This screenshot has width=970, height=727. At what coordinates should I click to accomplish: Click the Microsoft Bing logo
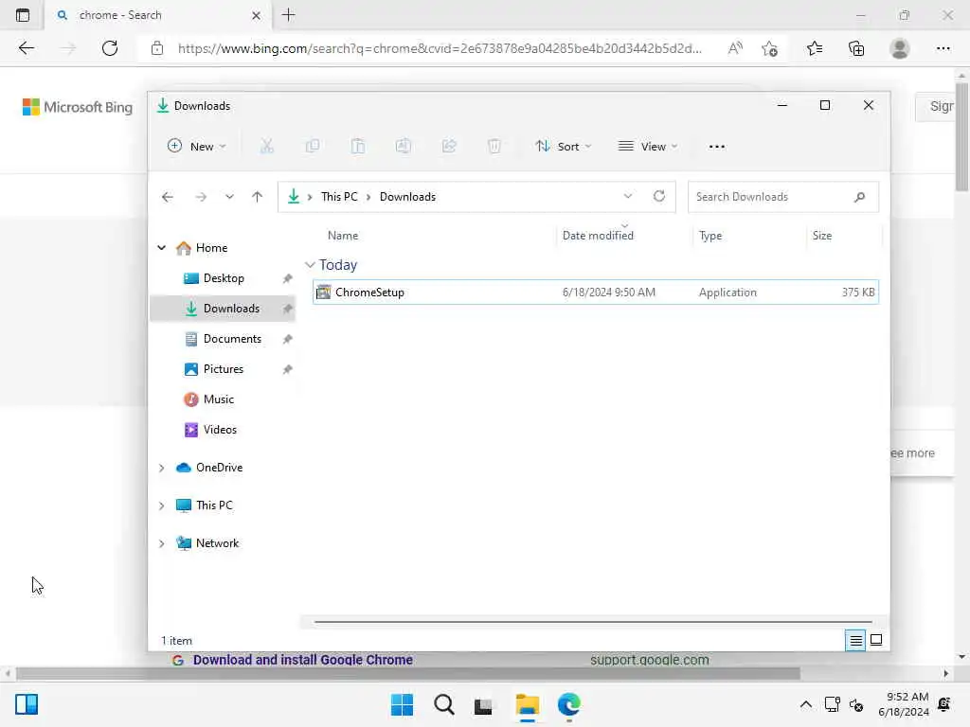pyautogui.click(x=78, y=107)
